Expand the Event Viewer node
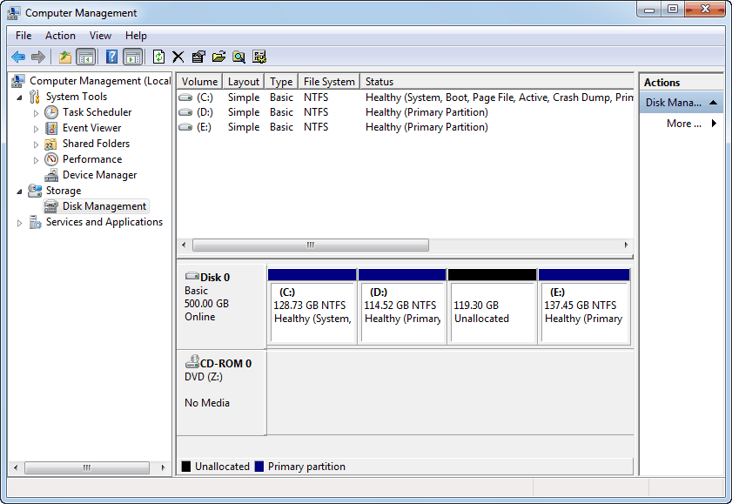This screenshot has height=504, width=732. coord(36,129)
